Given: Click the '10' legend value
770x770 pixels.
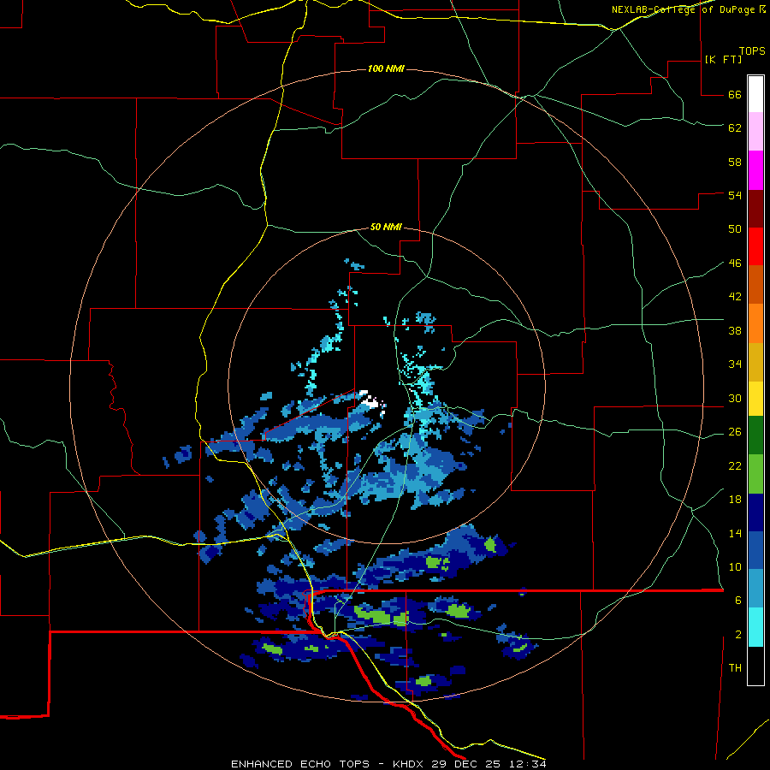Looking at the screenshot, I should click(x=735, y=566).
